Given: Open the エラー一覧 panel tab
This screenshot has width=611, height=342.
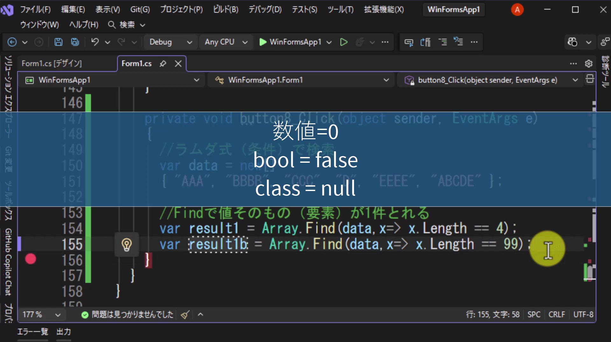Looking at the screenshot, I should tap(33, 332).
